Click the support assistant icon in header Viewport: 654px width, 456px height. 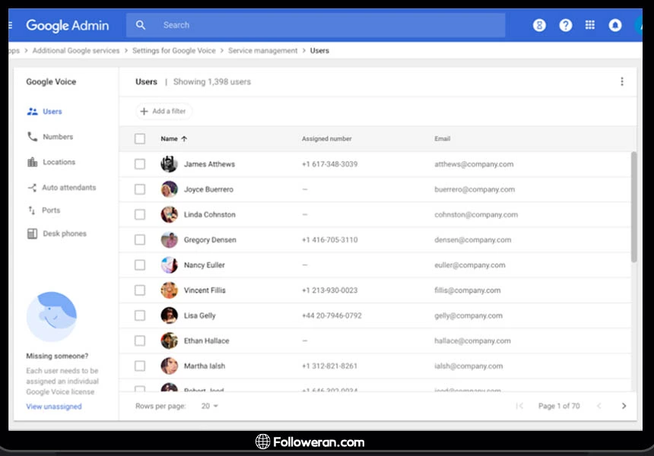[539, 25]
